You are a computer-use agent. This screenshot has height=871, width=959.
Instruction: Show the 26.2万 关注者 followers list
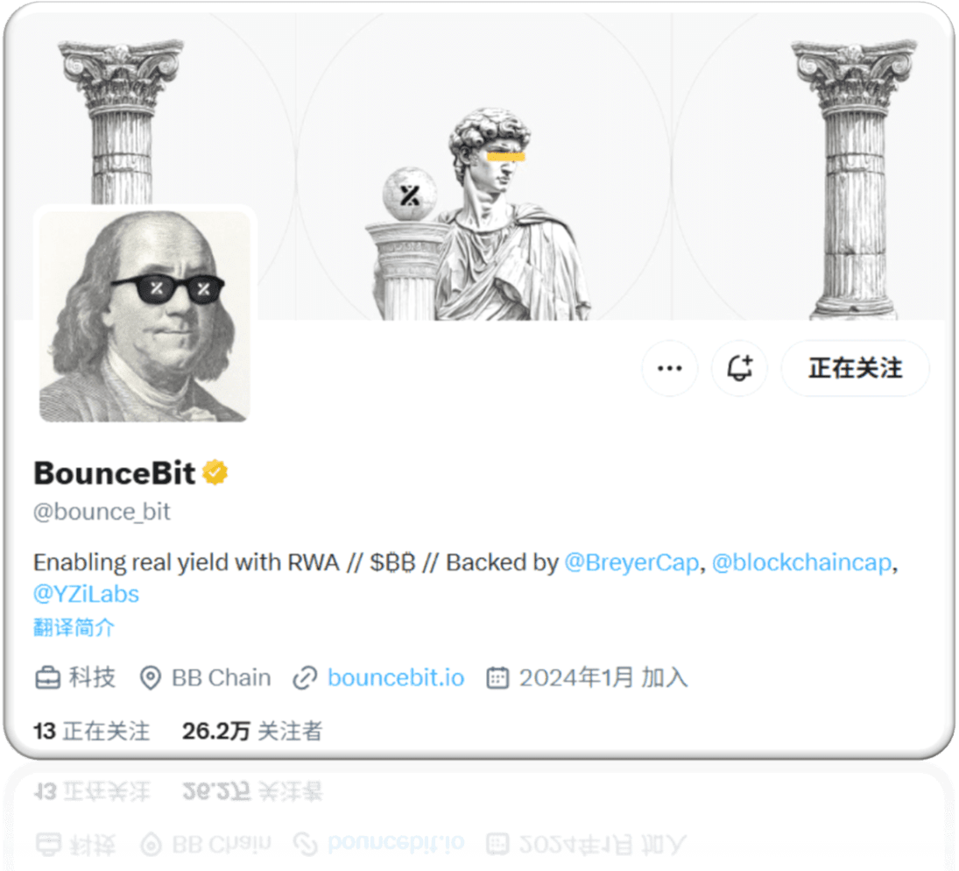coord(252,731)
